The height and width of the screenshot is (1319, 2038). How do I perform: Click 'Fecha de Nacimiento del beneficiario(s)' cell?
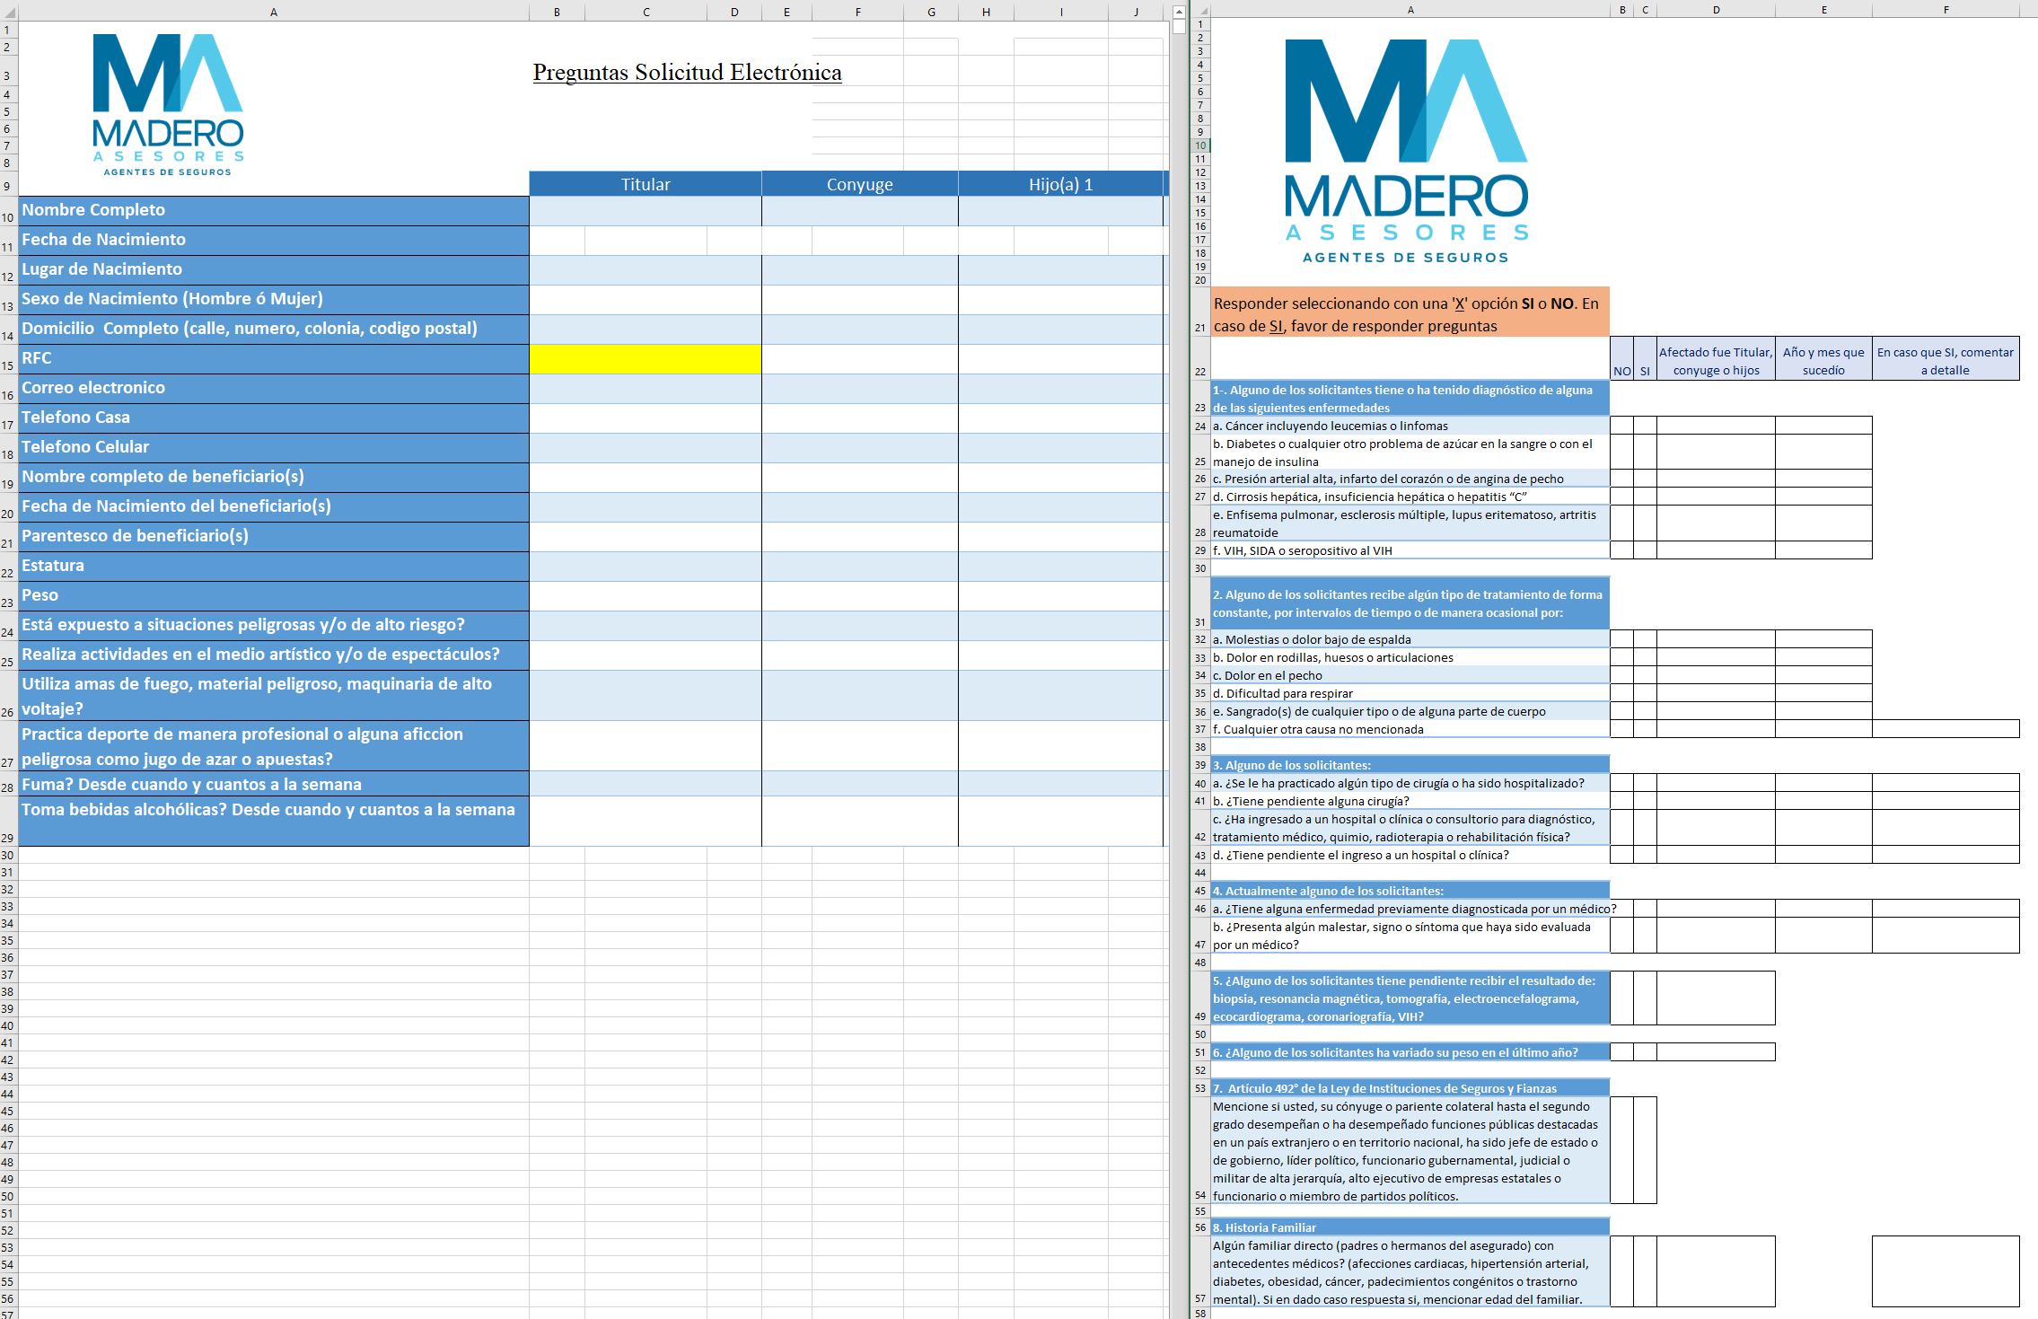[274, 507]
